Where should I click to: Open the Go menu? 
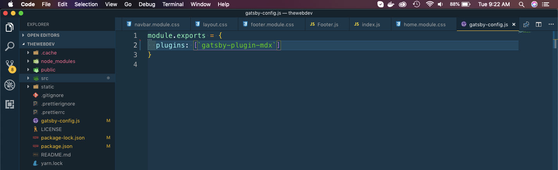128,4
